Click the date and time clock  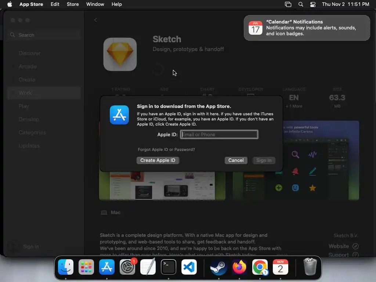click(346, 4)
